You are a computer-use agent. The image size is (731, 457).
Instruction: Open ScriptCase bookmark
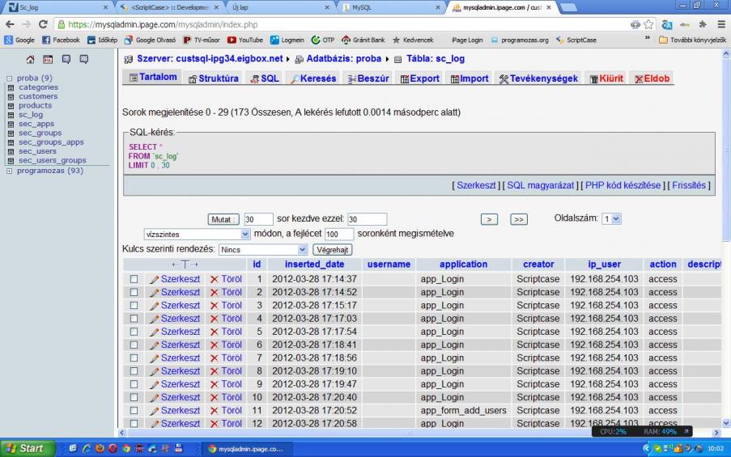[576, 40]
